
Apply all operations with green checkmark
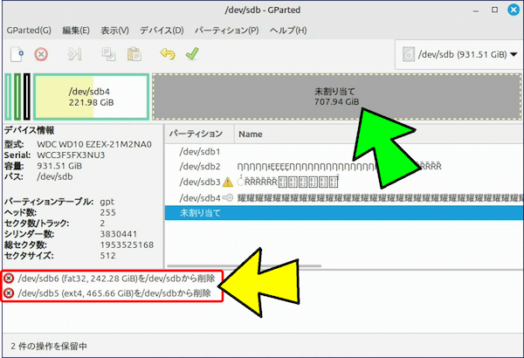coord(191,54)
